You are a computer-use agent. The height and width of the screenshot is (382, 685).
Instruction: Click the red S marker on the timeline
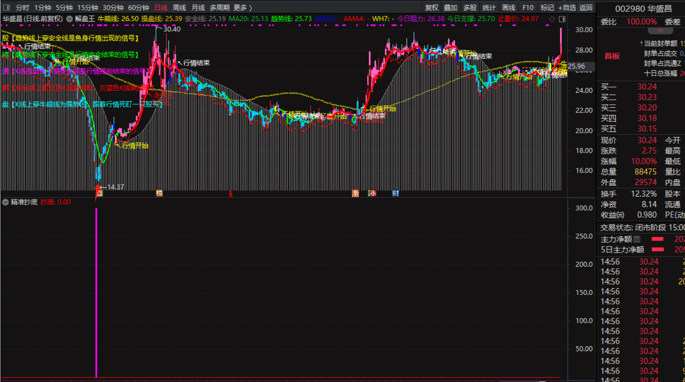point(230,194)
